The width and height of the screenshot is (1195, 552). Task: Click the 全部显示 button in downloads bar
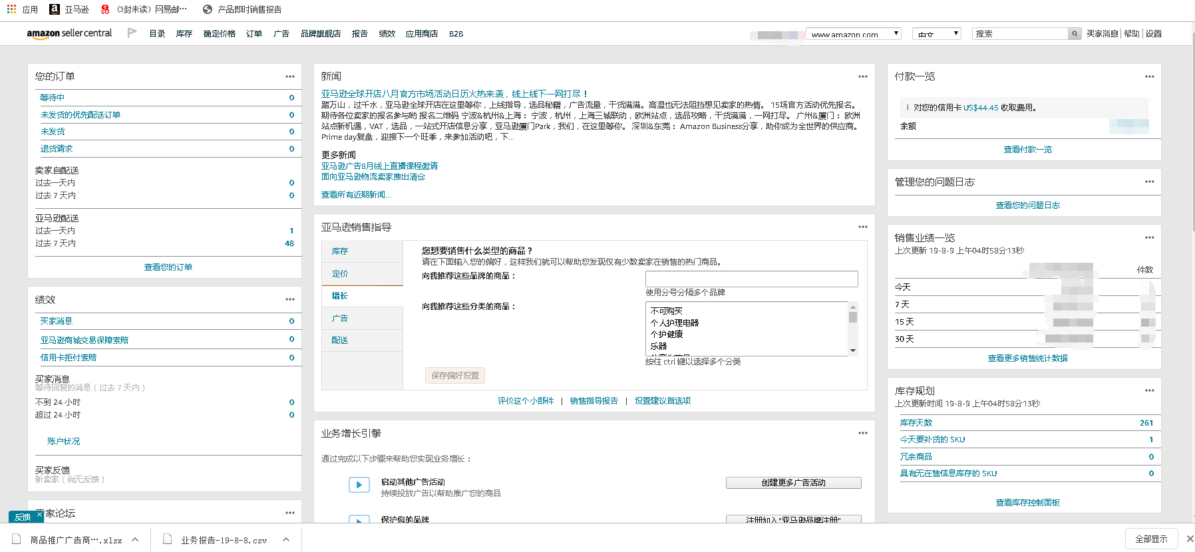1152,539
